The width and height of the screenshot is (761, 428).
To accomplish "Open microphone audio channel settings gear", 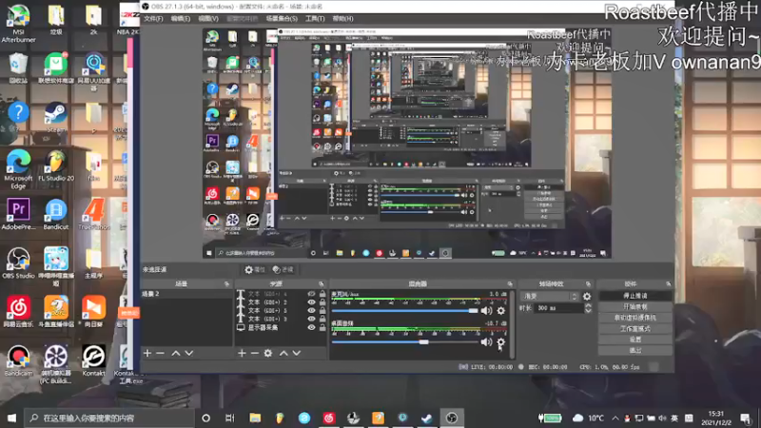I will [x=501, y=311].
